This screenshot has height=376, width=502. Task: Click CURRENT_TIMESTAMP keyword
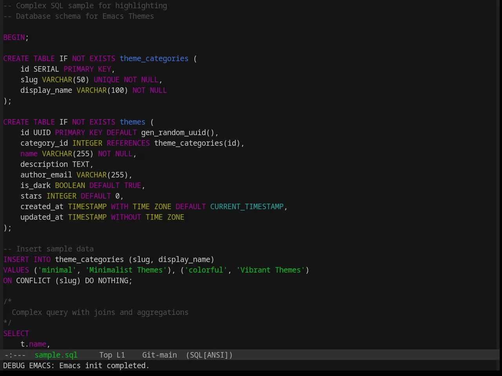247,206
